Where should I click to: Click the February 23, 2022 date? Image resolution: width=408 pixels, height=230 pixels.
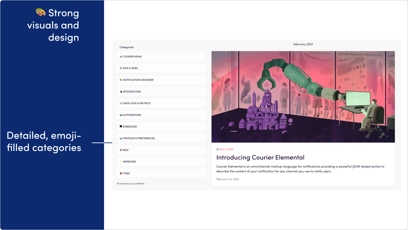click(x=227, y=179)
